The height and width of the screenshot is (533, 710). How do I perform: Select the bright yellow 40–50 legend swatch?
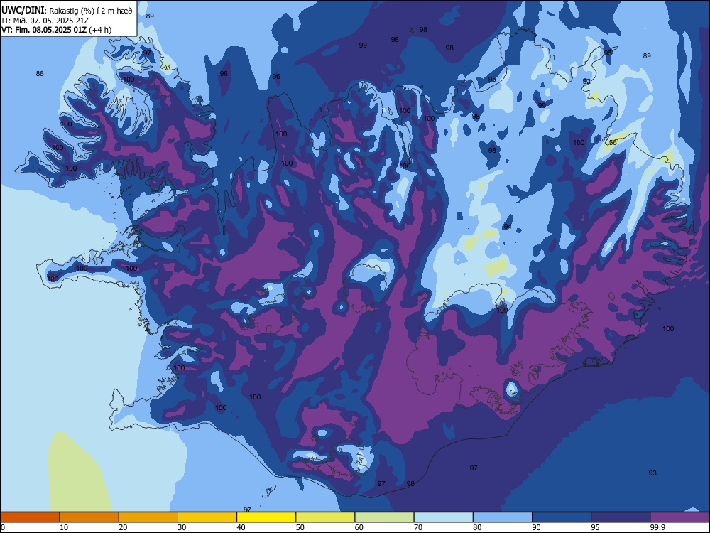click(266, 517)
